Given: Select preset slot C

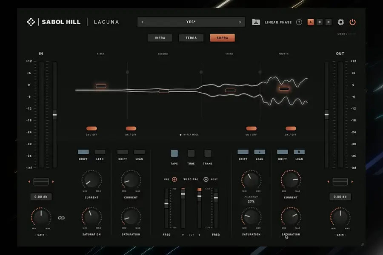Looking at the screenshot, I should point(329,22).
